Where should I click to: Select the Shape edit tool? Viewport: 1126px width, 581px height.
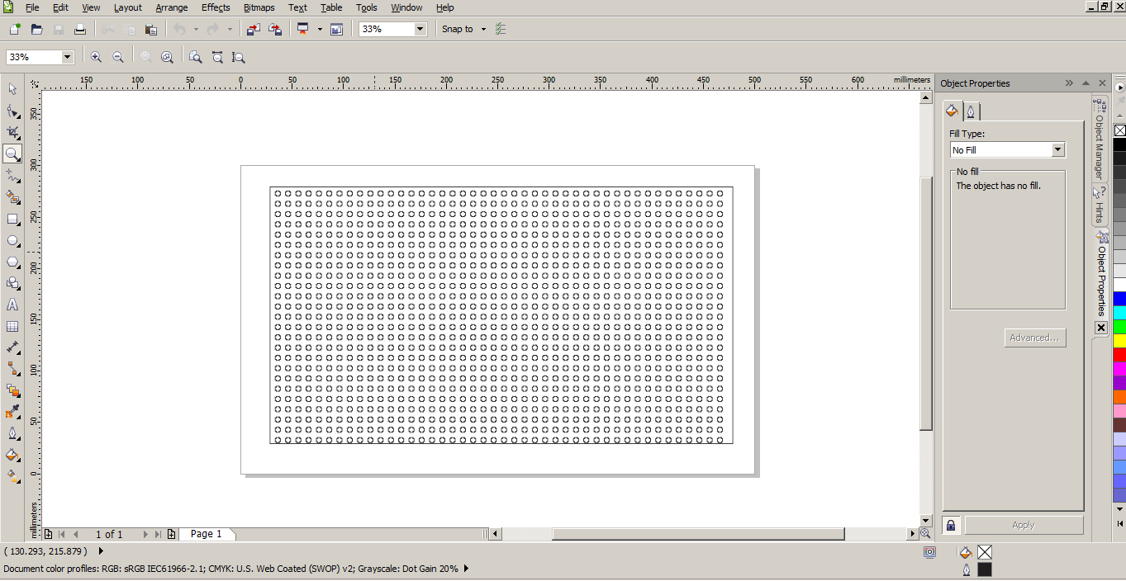point(12,111)
